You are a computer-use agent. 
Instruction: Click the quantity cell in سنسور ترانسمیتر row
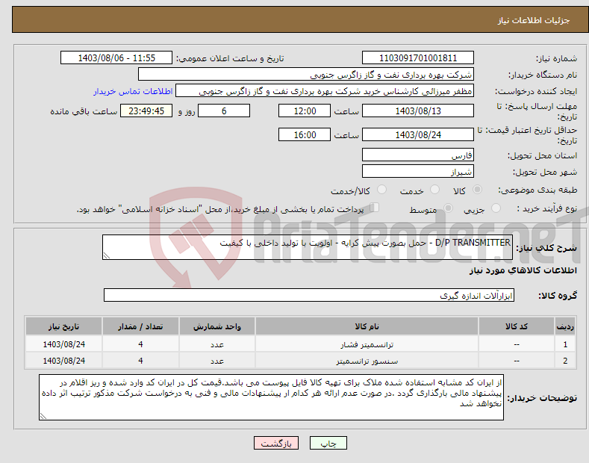pyautogui.click(x=140, y=361)
